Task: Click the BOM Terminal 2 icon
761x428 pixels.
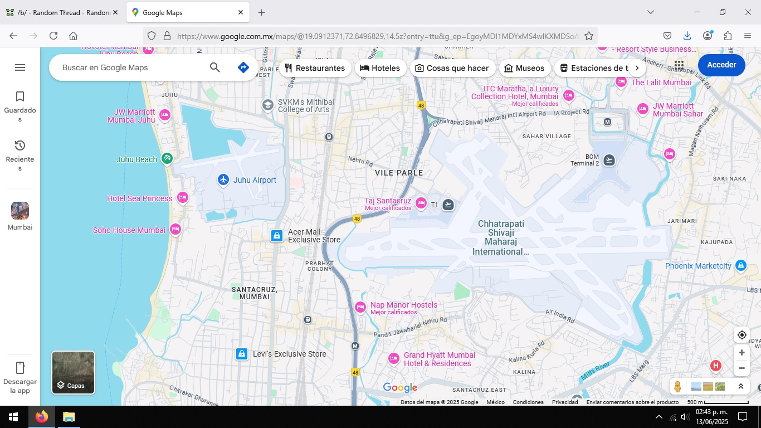Action: [x=609, y=160]
